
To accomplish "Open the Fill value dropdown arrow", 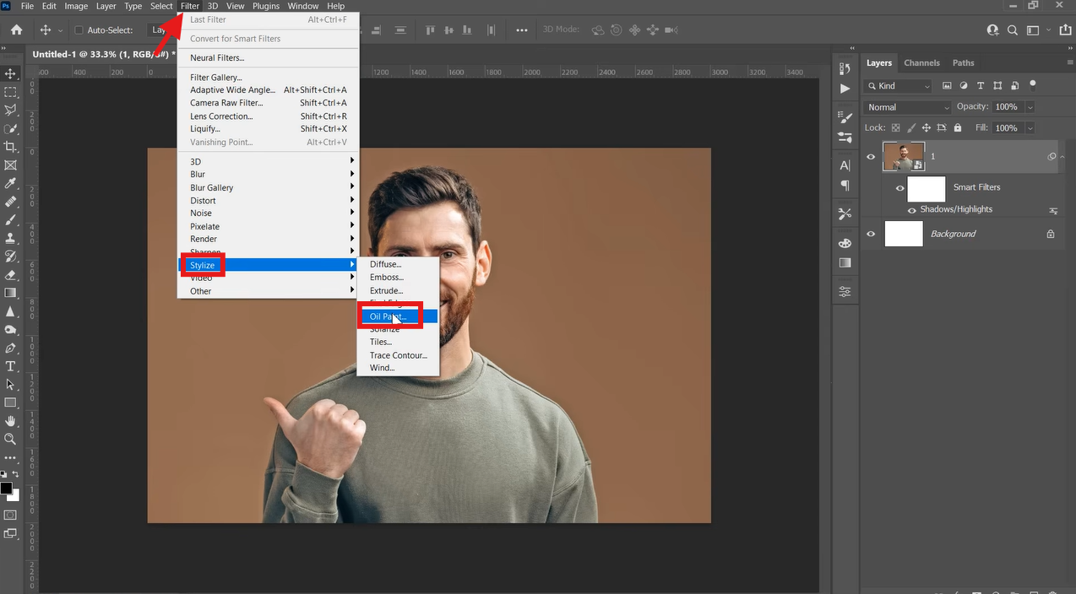I will tap(1030, 128).
